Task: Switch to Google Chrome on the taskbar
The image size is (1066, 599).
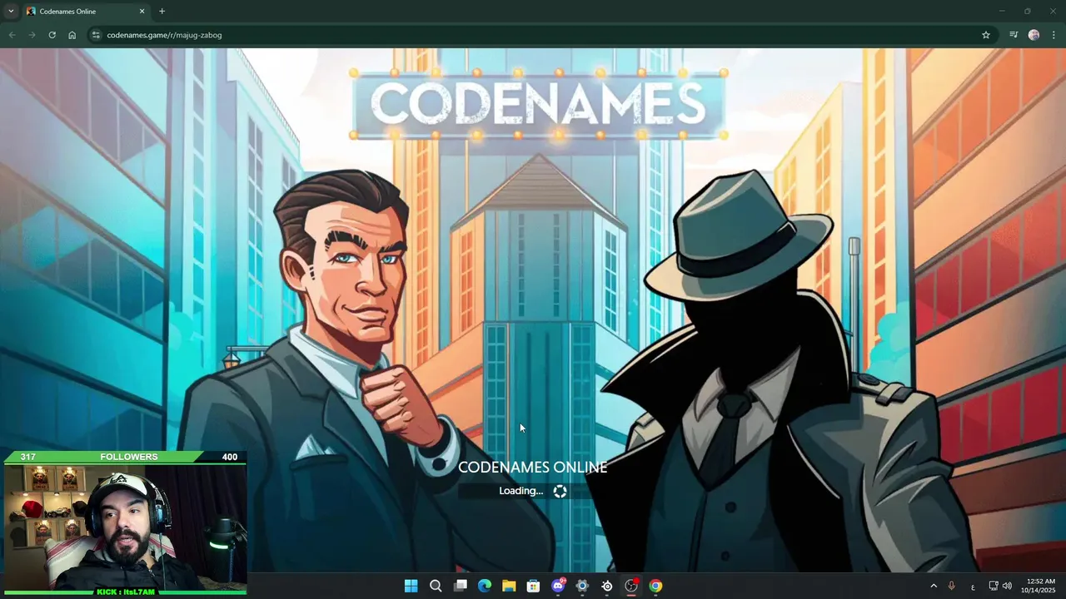Action: [655, 586]
